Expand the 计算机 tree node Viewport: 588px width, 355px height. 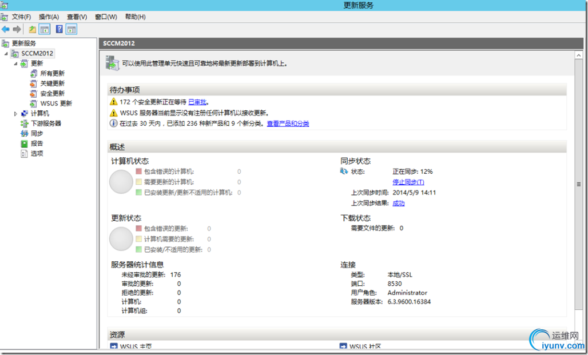tap(15, 114)
